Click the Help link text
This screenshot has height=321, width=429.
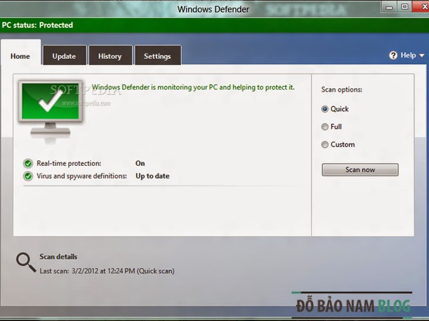408,56
